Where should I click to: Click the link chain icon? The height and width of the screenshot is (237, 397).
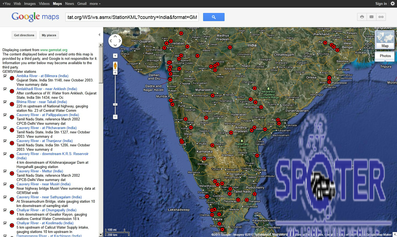coord(381,17)
